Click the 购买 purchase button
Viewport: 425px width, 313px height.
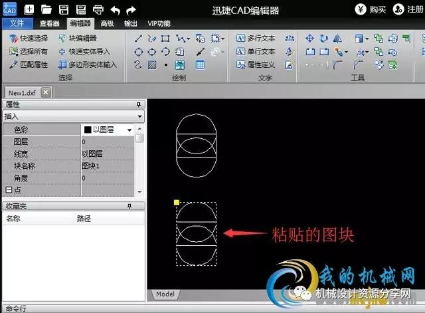point(371,9)
